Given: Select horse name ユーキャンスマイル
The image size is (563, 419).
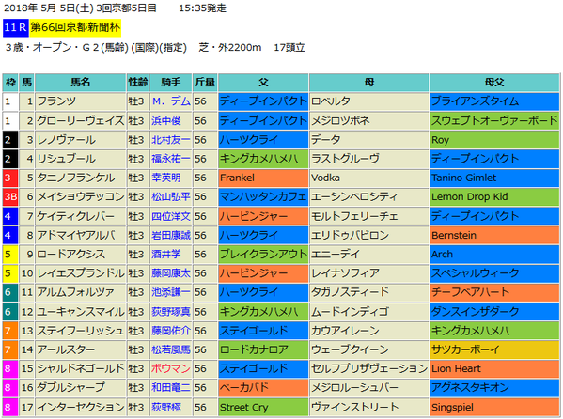Looking at the screenshot, I should pyautogui.click(x=81, y=312).
